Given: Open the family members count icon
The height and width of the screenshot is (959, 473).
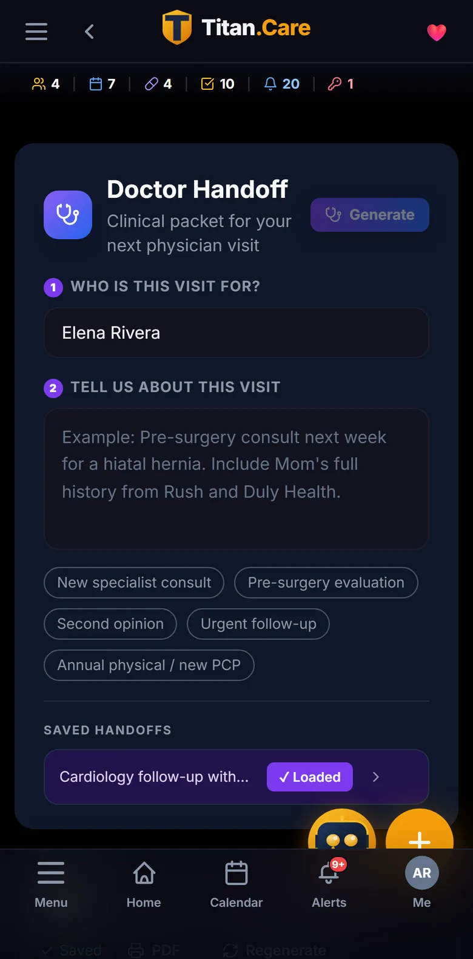Looking at the screenshot, I should coord(45,84).
